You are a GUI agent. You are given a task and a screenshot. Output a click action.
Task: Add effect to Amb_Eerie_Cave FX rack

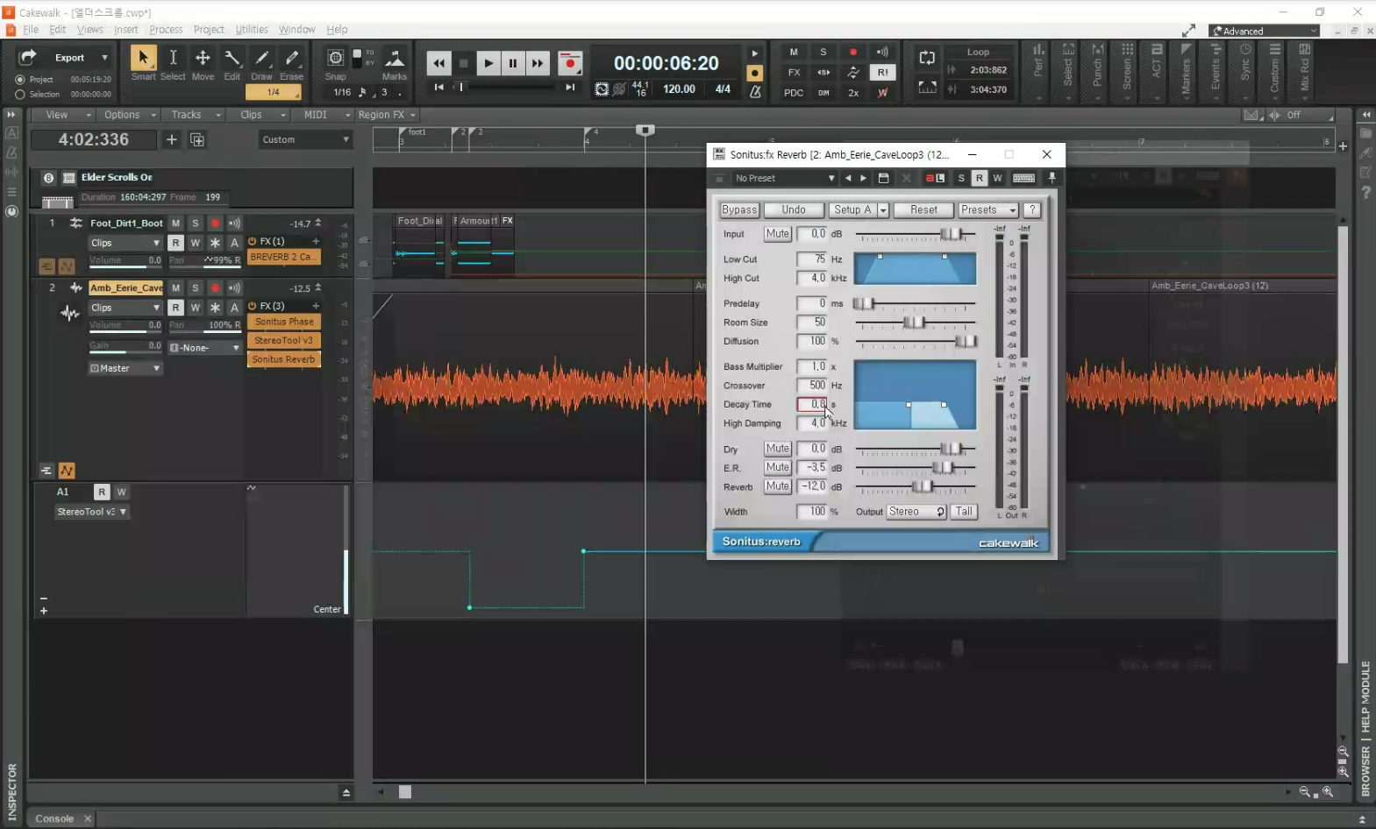pos(316,306)
